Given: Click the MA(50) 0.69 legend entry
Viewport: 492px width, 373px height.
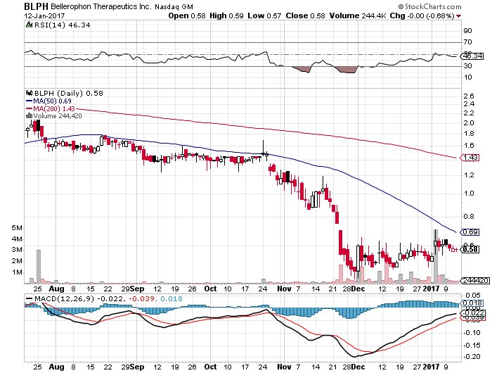Looking at the screenshot, I should coord(48,101).
